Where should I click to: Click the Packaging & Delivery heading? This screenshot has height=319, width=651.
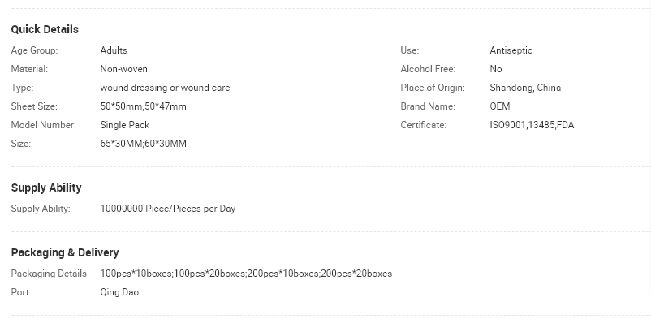tap(65, 252)
